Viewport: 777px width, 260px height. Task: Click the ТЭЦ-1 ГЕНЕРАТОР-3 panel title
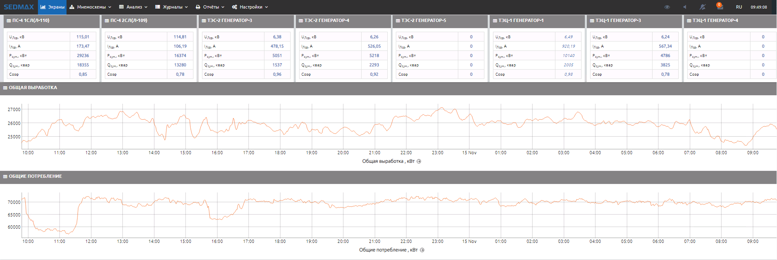point(618,20)
